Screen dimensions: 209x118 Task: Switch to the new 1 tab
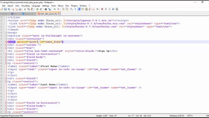pos(16,14)
